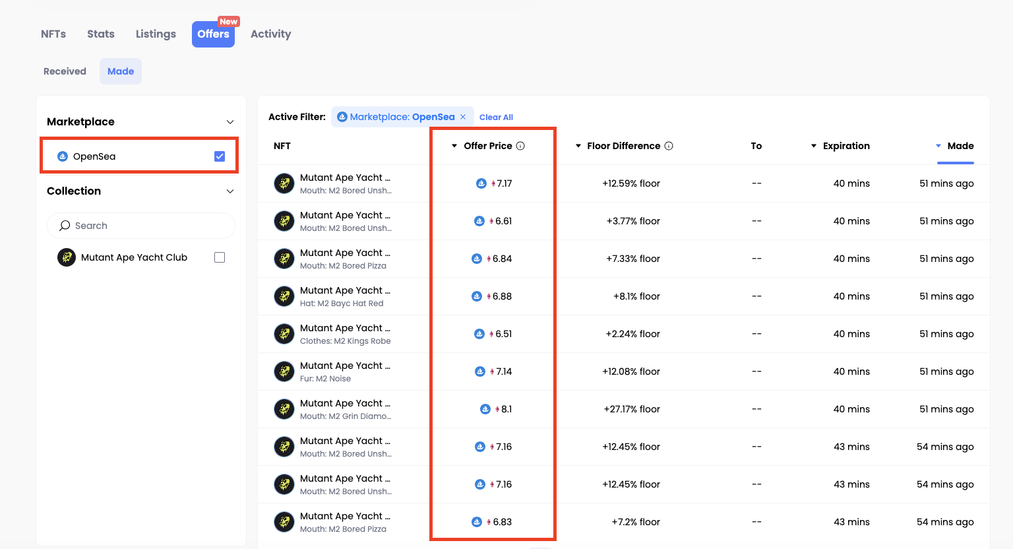Remove the Marketplace: OpenSea filter chip
Image resolution: width=1013 pixels, height=549 pixels.
pyautogui.click(x=463, y=117)
